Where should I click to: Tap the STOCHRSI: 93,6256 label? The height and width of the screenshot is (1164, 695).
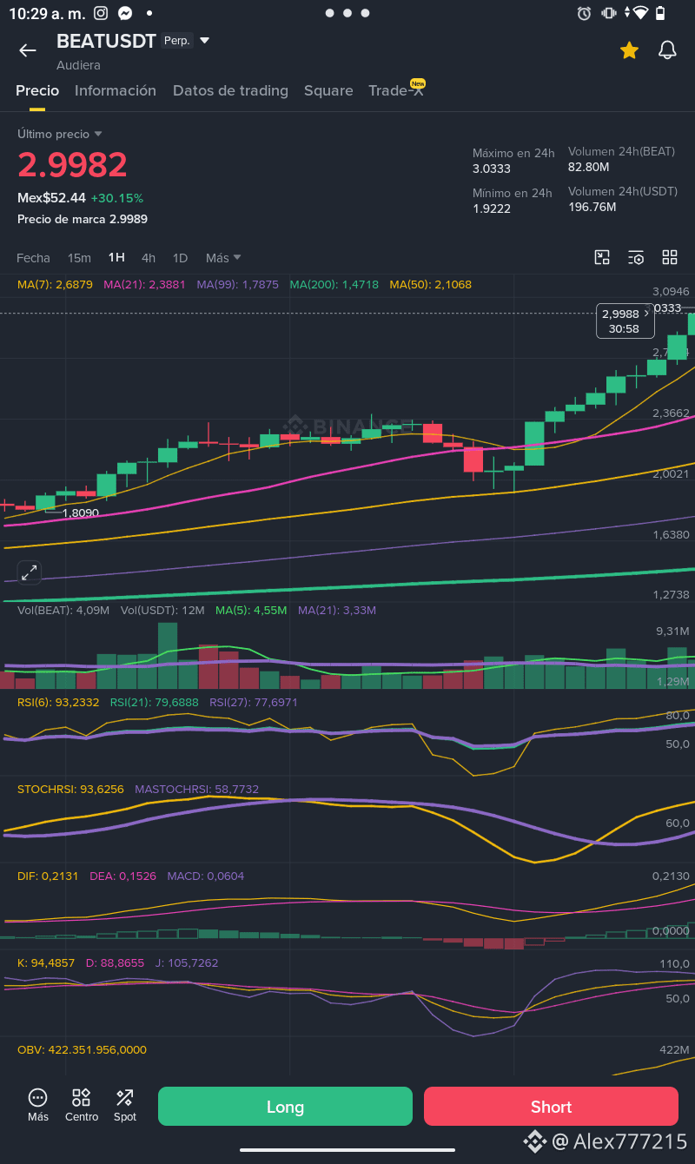point(70,790)
